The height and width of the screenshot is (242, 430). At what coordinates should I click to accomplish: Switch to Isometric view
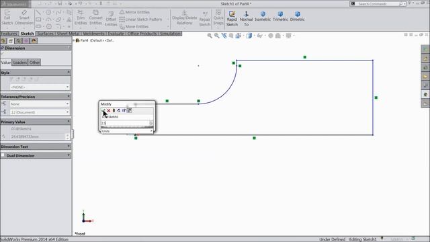click(x=263, y=16)
